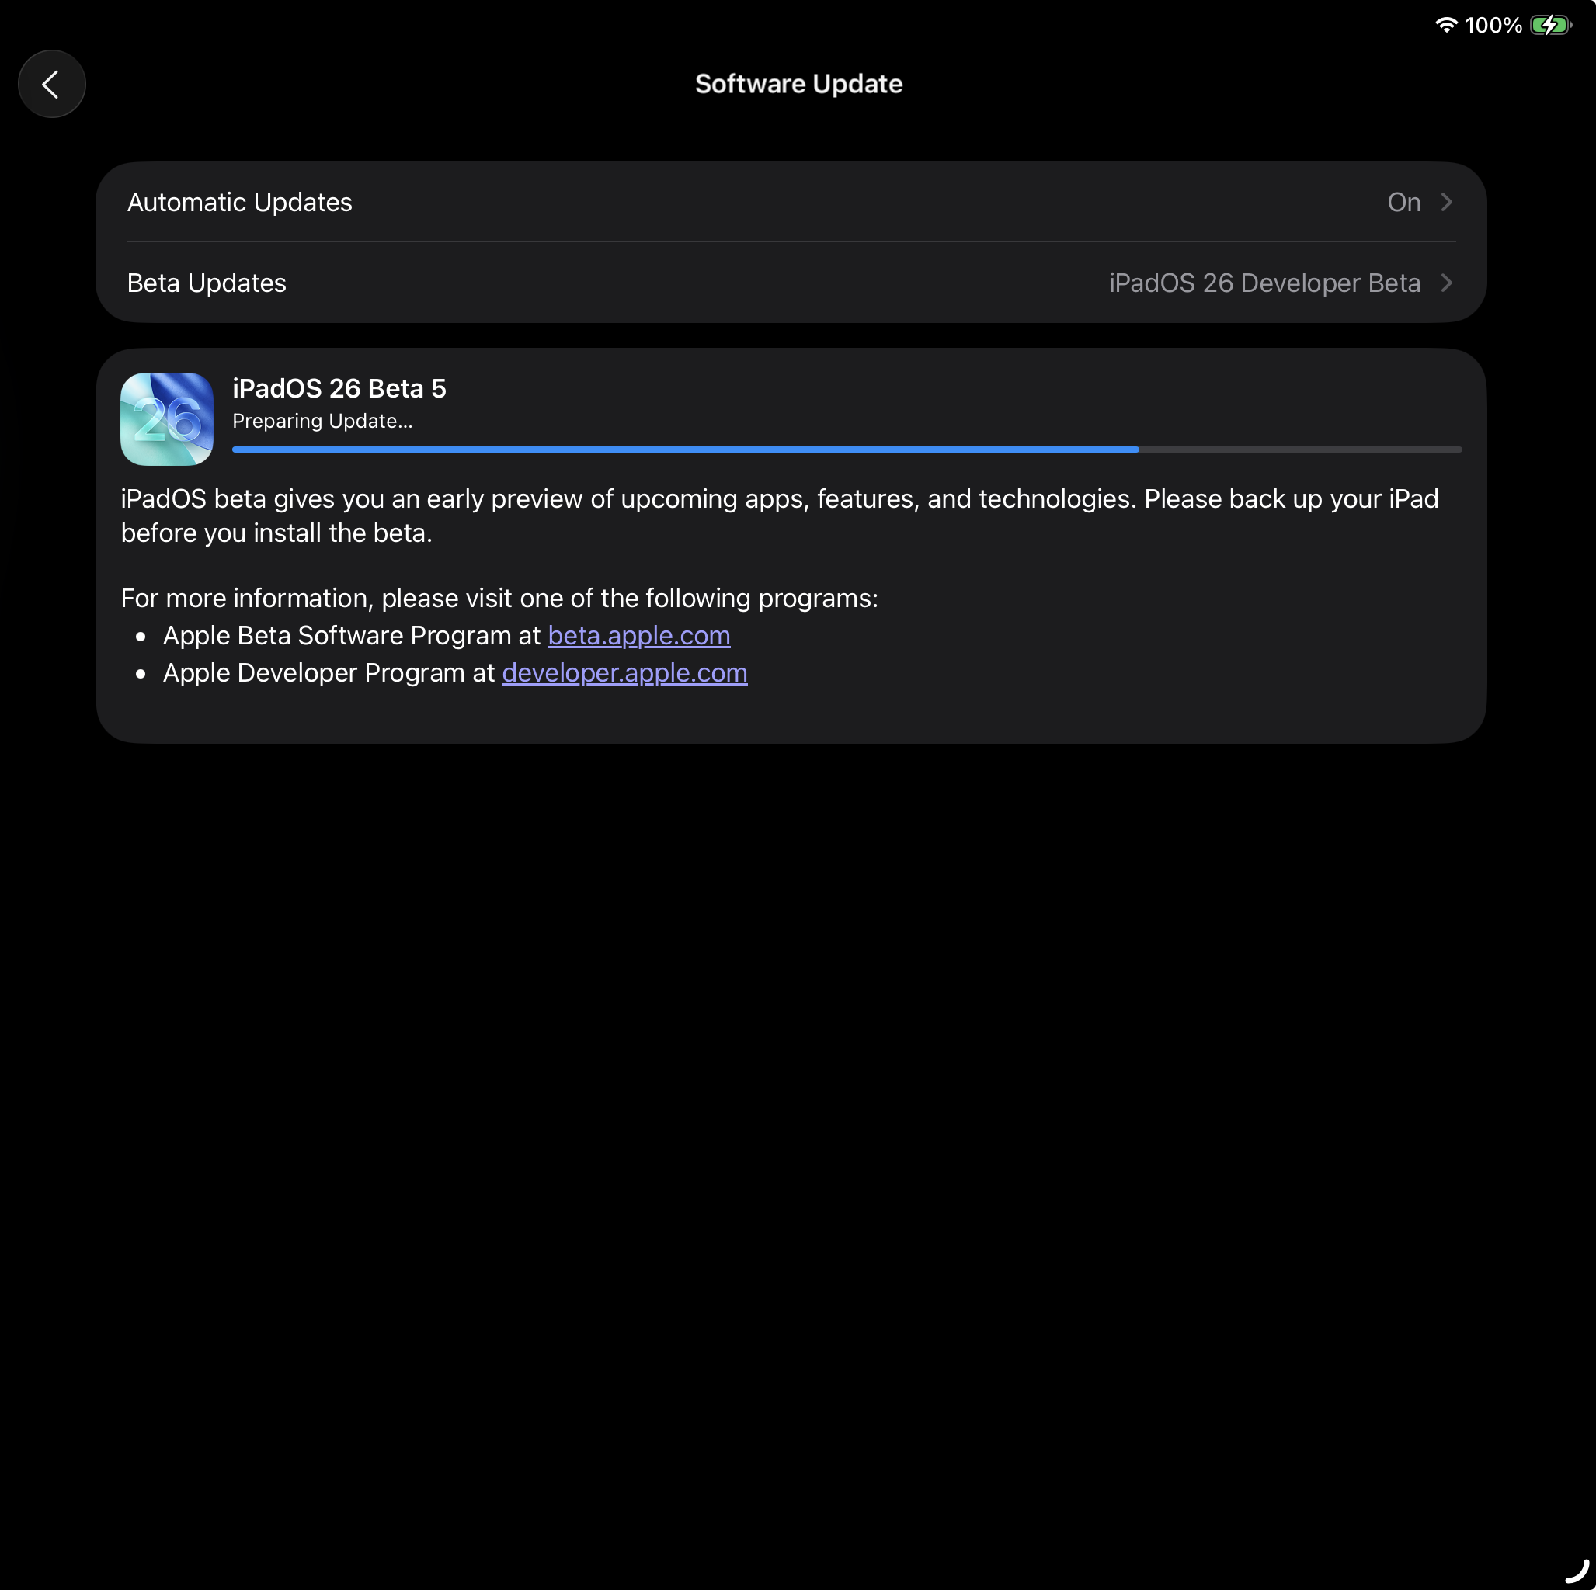Image resolution: width=1596 pixels, height=1590 pixels.
Task: Tap the back arrow button
Action: (x=51, y=83)
